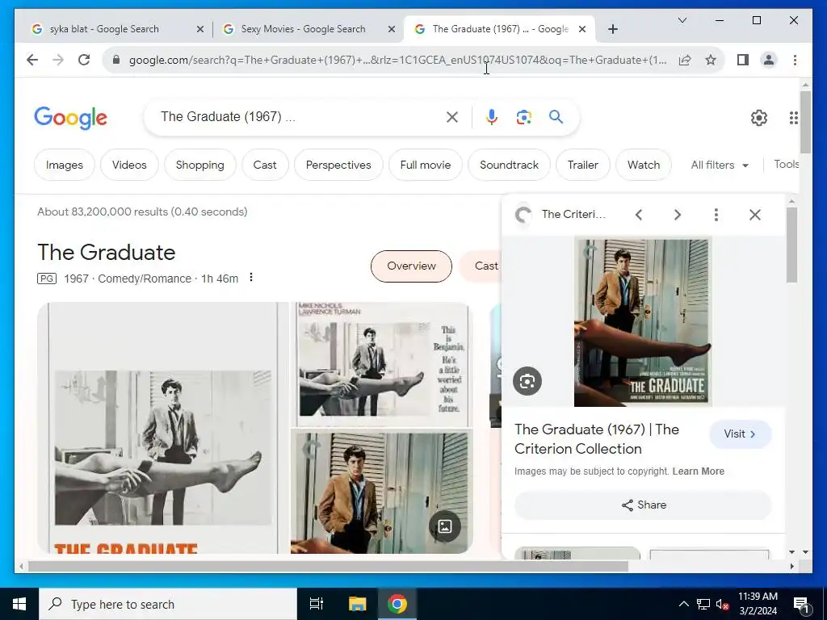Screen dimensions: 827x620
Task: Open Task View on the taskbar
Action: tap(317, 604)
